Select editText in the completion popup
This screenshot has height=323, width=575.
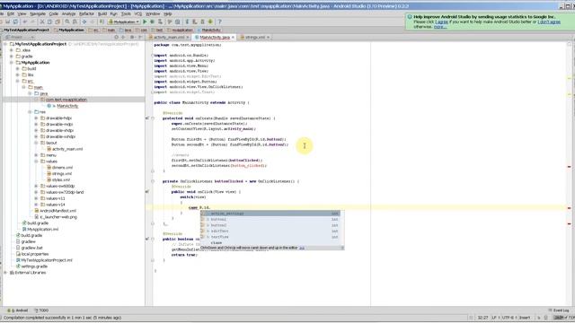[x=270, y=231]
